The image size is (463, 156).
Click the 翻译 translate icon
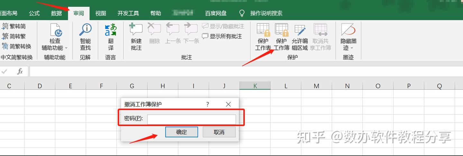(111, 30)
